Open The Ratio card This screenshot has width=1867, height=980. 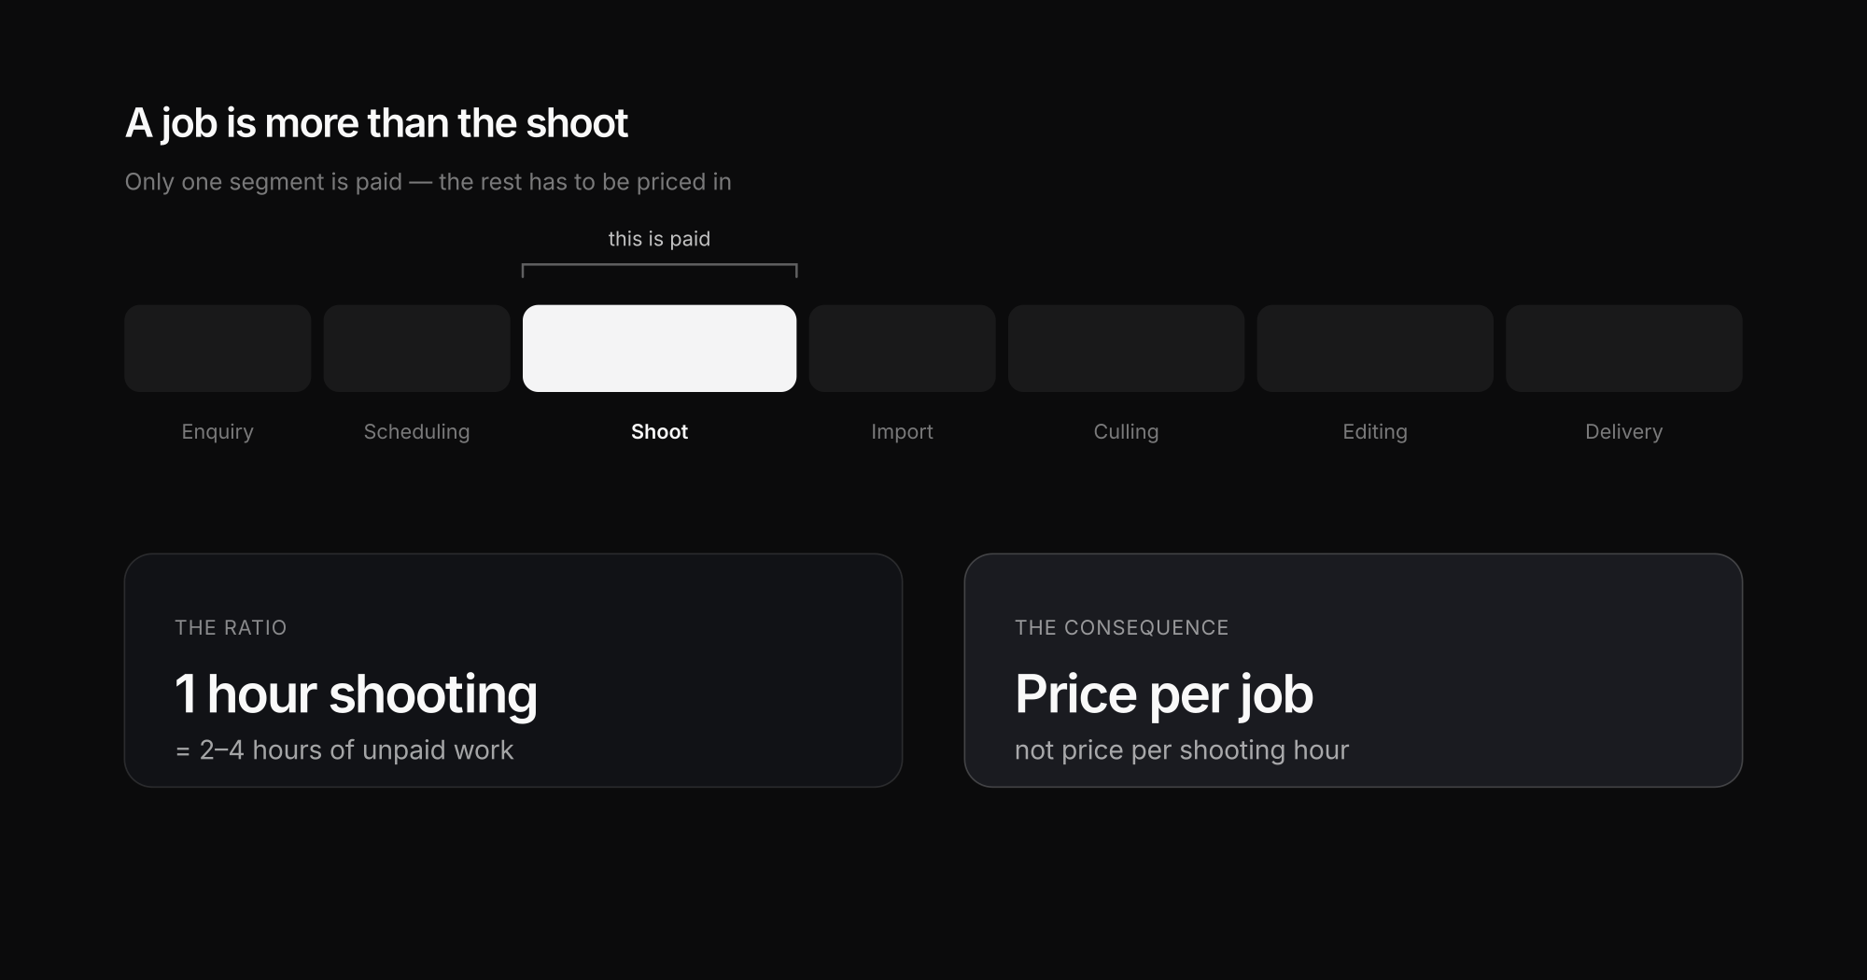(x=513, y=670)
